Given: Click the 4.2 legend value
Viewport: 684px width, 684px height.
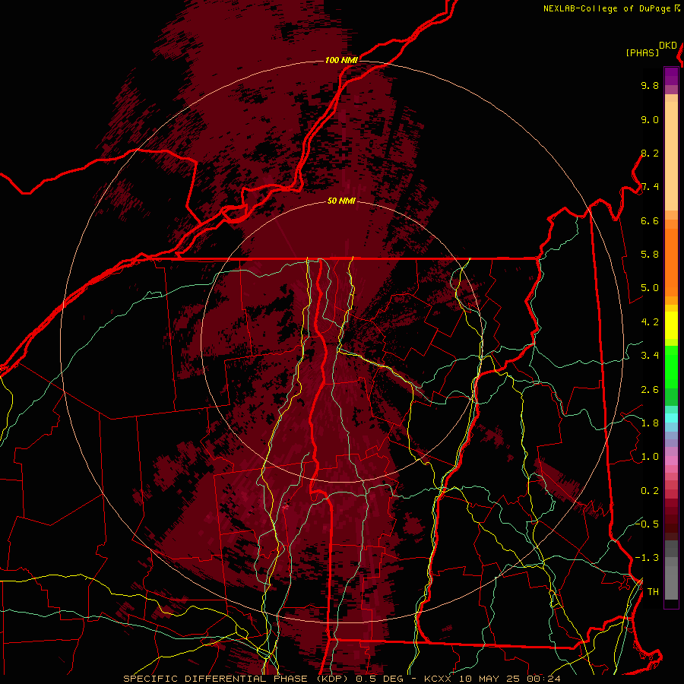Looking at the screenshot, I should tap(650, 322).
